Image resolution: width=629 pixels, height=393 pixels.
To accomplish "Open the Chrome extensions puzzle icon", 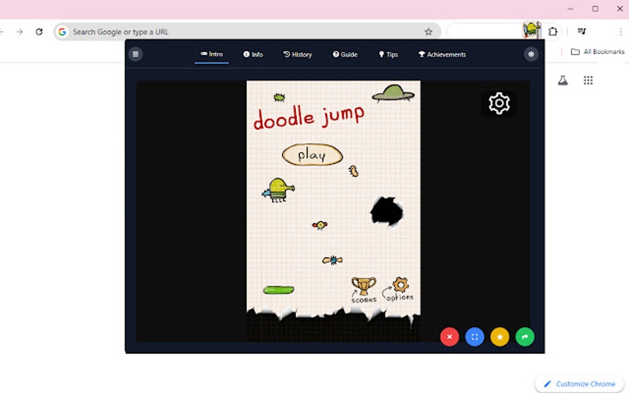I will tap(553, 30).
